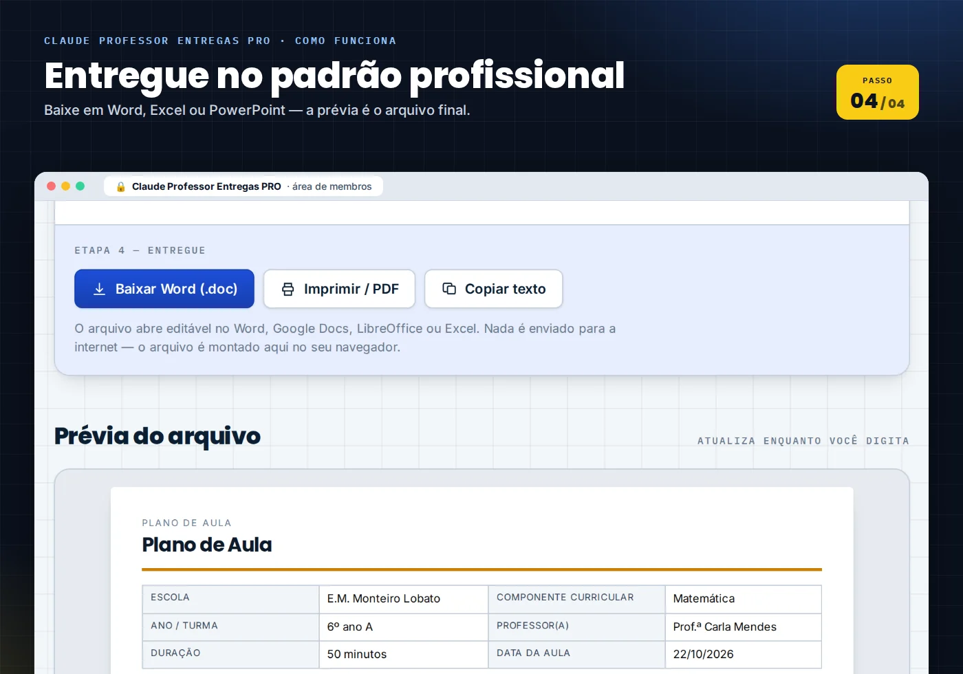
Task: Click the note starting O arquivo abre editável
Action: [x=345, y=338]
